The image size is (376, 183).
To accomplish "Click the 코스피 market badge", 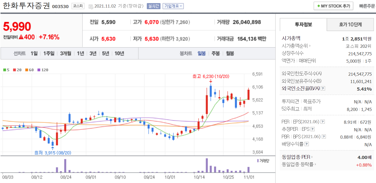I will 78,6.
